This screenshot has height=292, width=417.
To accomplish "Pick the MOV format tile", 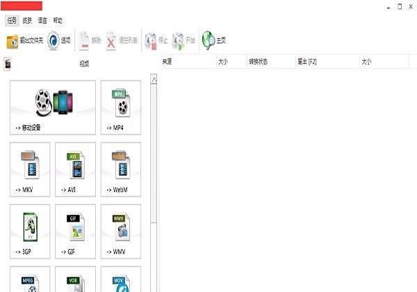I will [121, 279].
